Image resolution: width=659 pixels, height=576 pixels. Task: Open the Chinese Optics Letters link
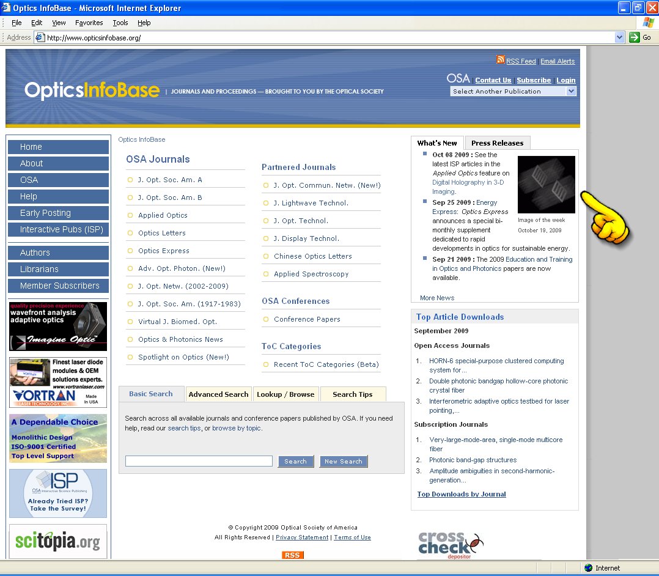pyautogui.click(x=313, y=256)
